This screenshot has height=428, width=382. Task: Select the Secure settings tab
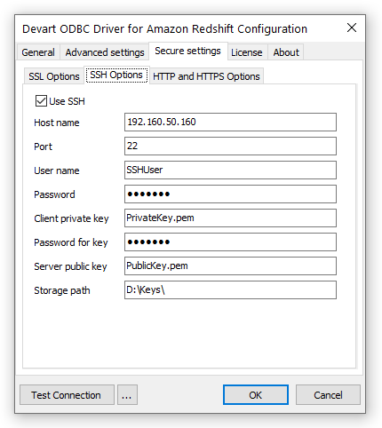[188, 51]
